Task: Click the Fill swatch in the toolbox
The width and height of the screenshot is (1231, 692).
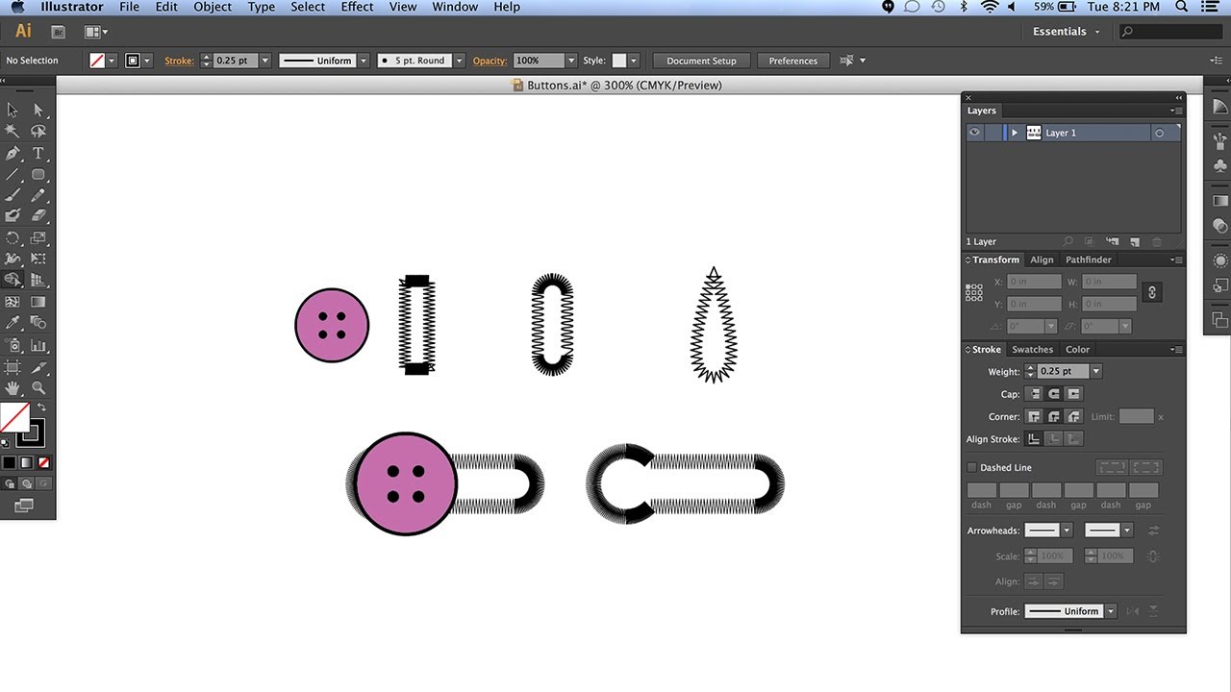Action: click(13, 417)
